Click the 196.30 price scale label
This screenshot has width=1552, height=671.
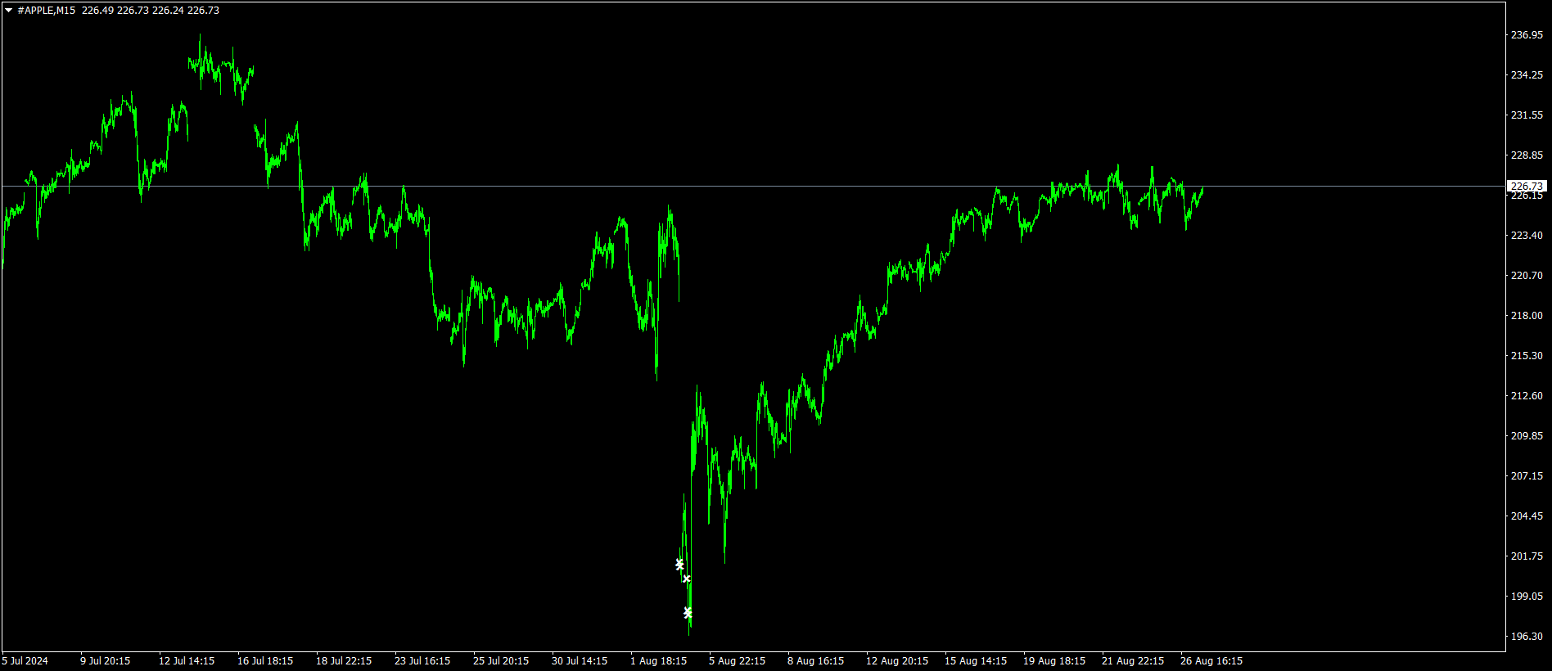(1527, 637)
